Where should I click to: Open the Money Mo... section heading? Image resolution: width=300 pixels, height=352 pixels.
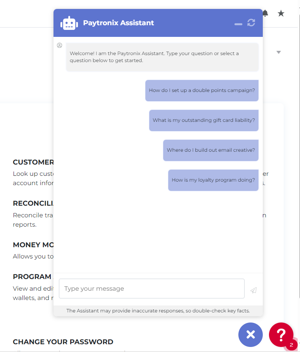pos(33,245)
